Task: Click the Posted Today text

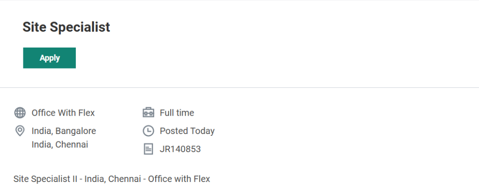Action: 187,131
